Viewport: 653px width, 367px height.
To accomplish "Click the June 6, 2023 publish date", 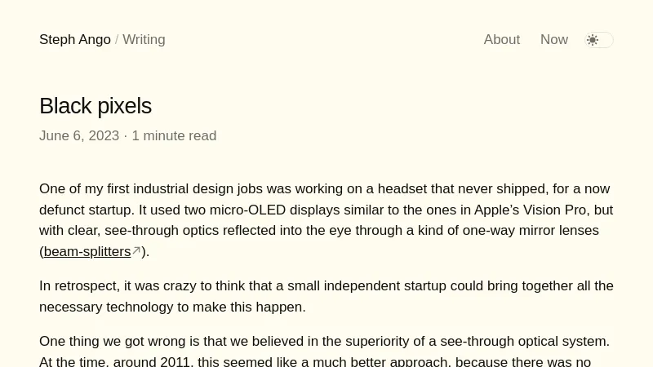I will tap(79, 136).
